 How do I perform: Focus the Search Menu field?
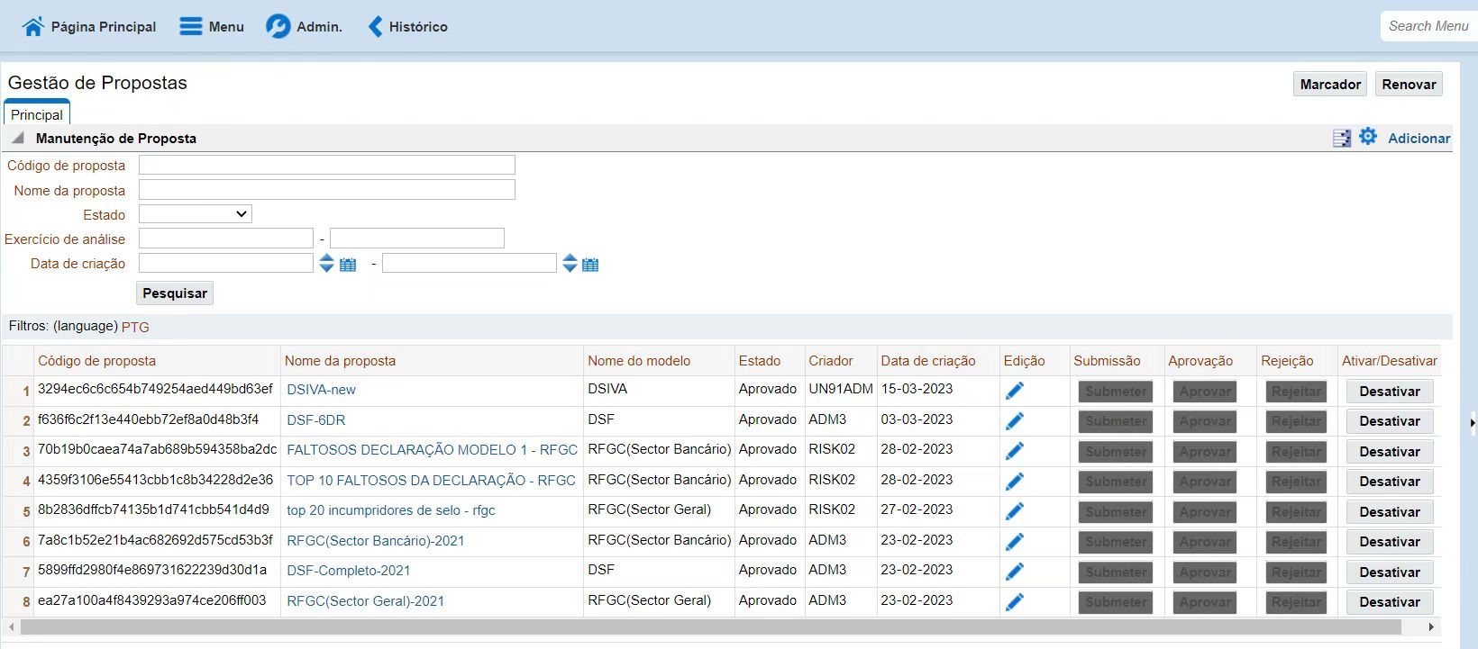(x=1428, y=26)
